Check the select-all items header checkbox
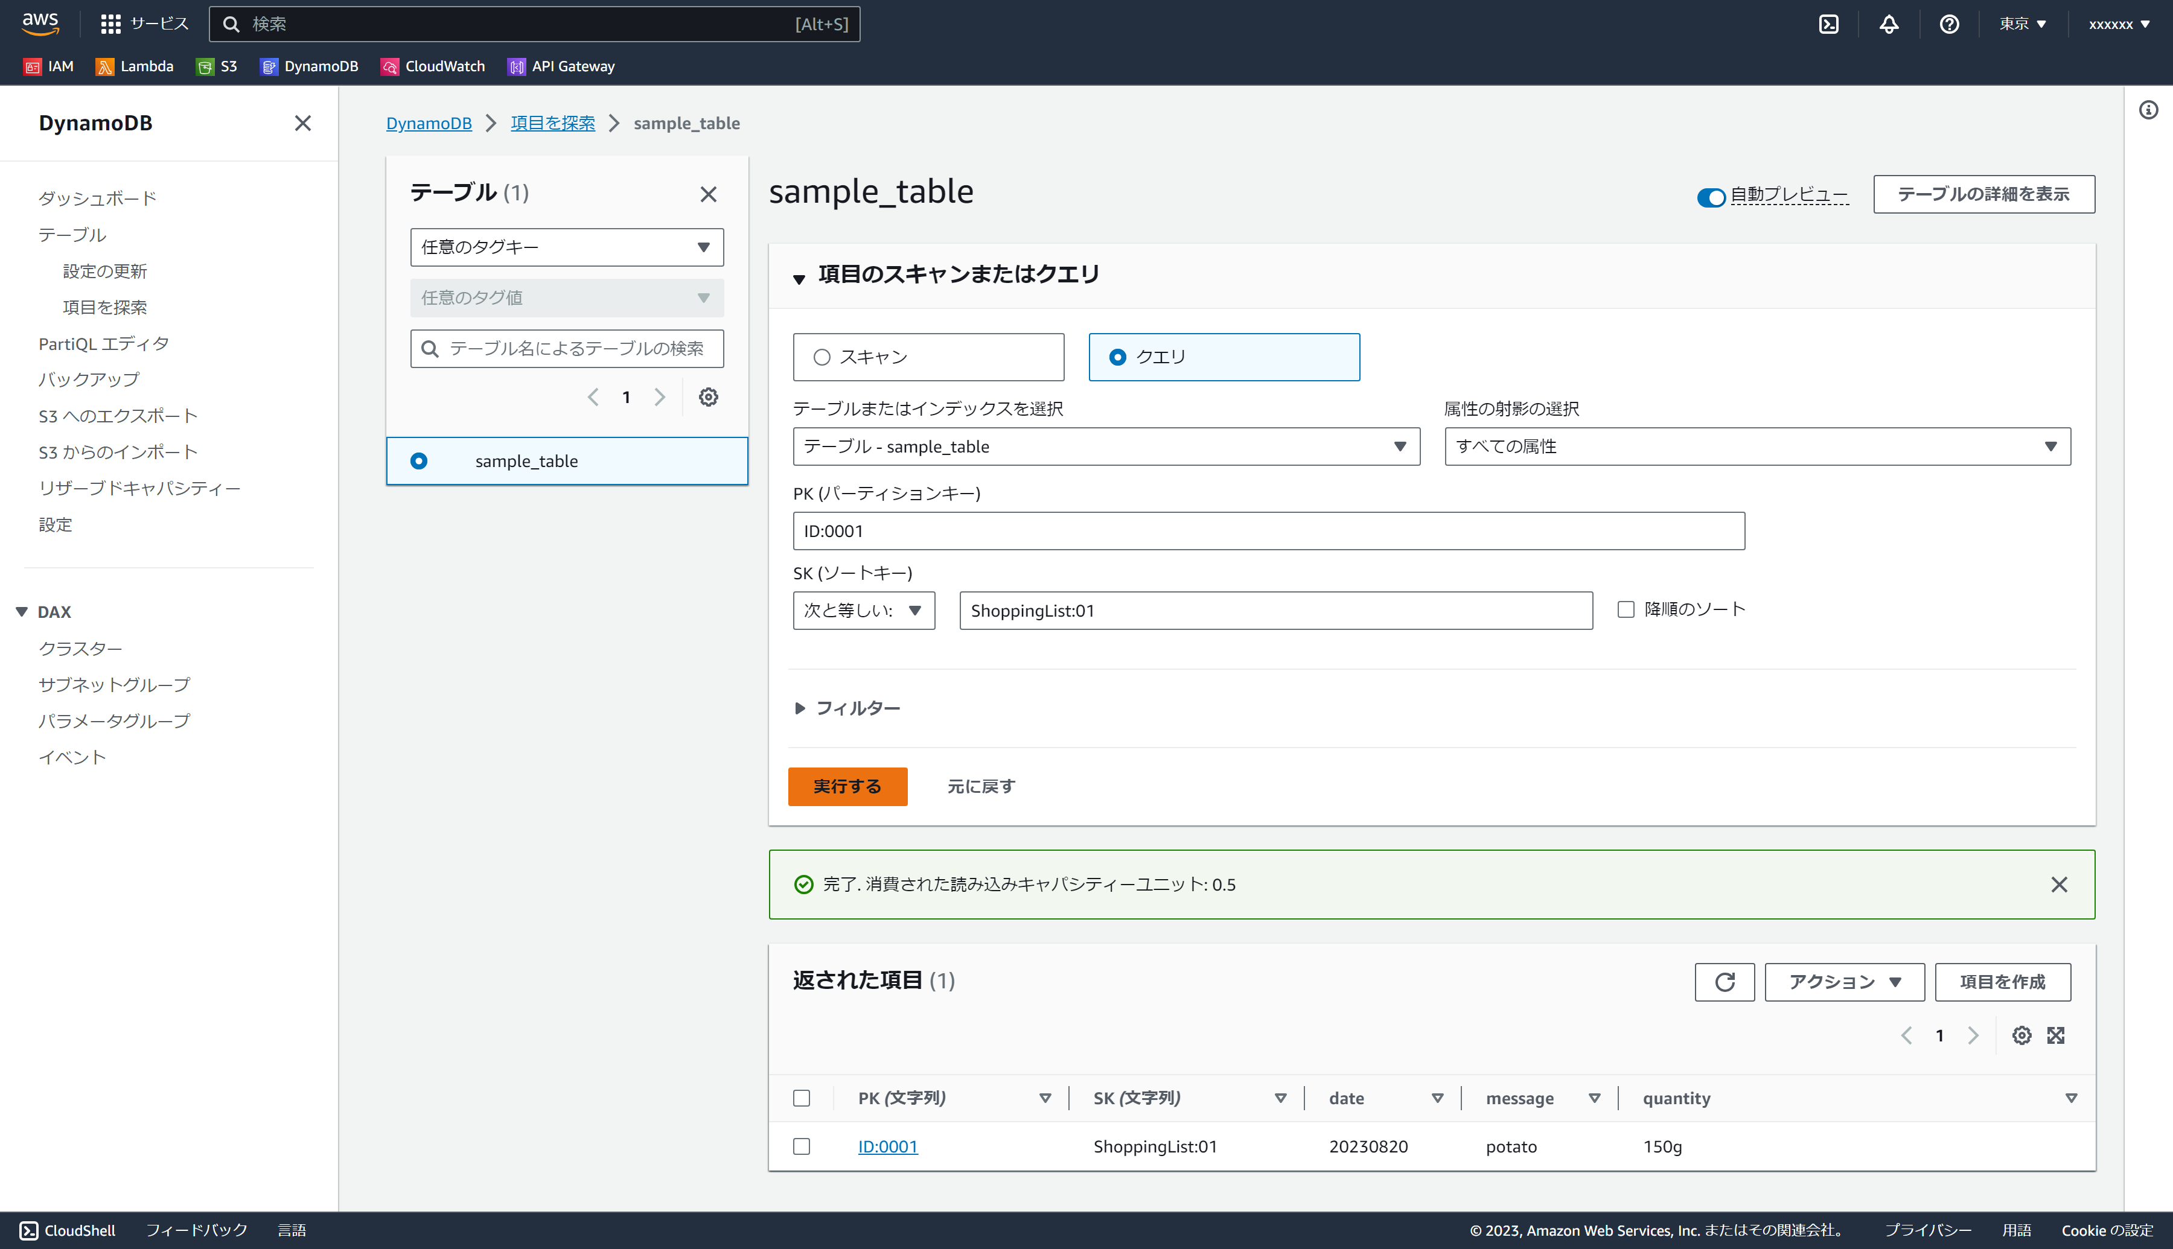The width and height of the screenshot is (2173, 1249). pyautogui.click(x=801, y=1098)
